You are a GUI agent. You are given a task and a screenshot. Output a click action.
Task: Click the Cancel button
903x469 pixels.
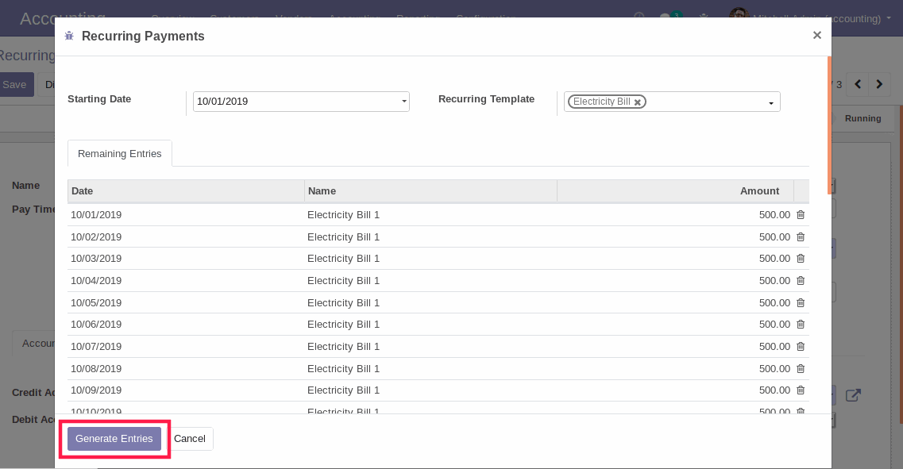(x=190, y=439)
